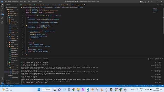This screenshot has width=164, height=92.
Task: Click the feedback icon in status bar
Action: [x=159, y=86]
